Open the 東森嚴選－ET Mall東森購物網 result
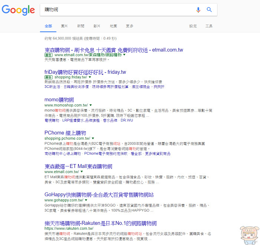 tap(78, 166)
